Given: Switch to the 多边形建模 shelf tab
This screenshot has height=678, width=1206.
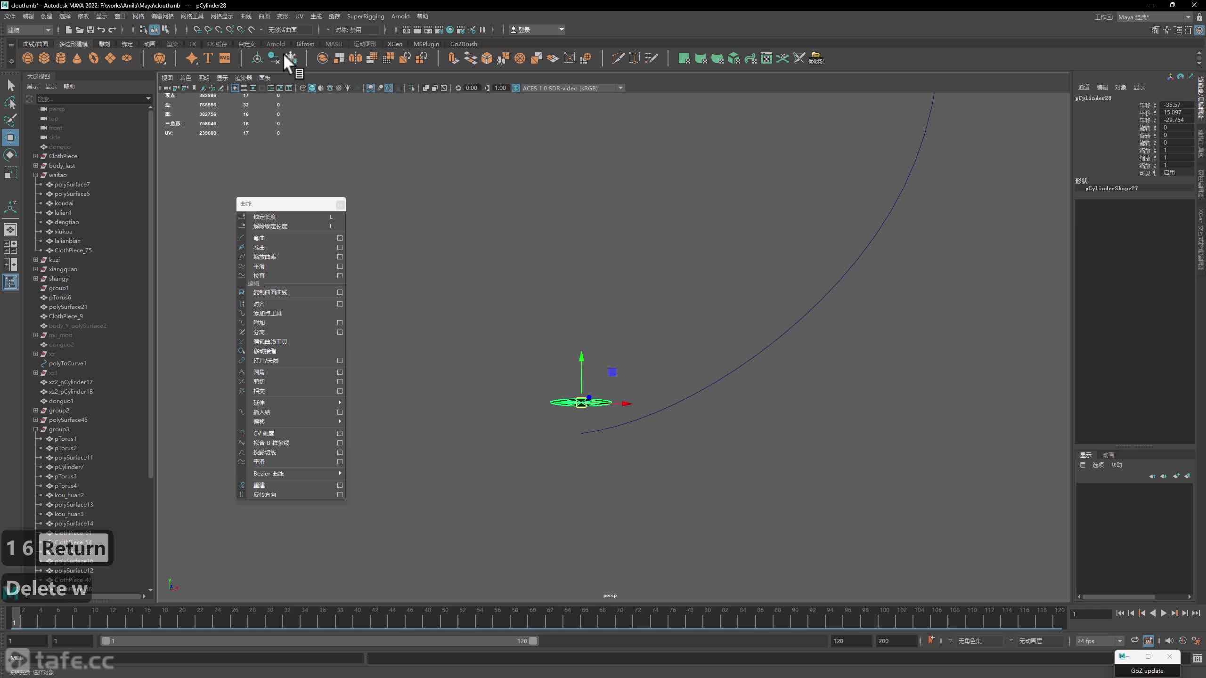Looking at the screenshot, I should (x=73, y=44).
